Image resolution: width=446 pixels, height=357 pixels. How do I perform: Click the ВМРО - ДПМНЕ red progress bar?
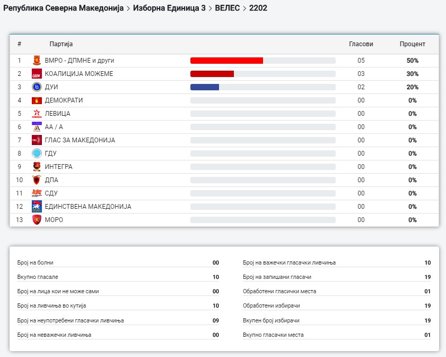pyautogui.click(x=226, y=61)
